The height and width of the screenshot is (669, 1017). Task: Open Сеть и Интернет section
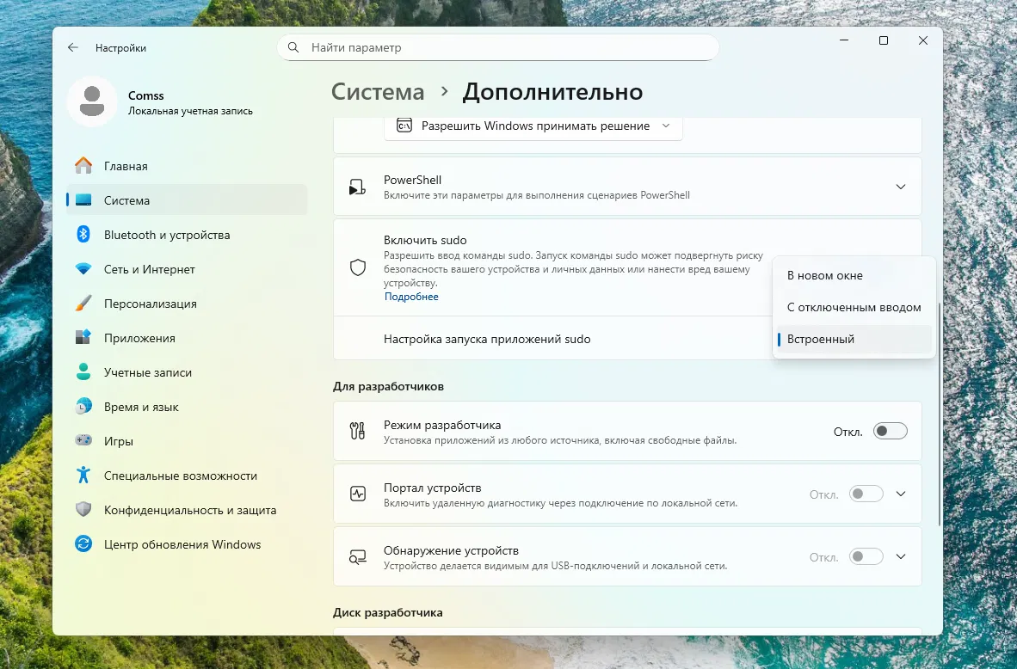tap(187, 269)
